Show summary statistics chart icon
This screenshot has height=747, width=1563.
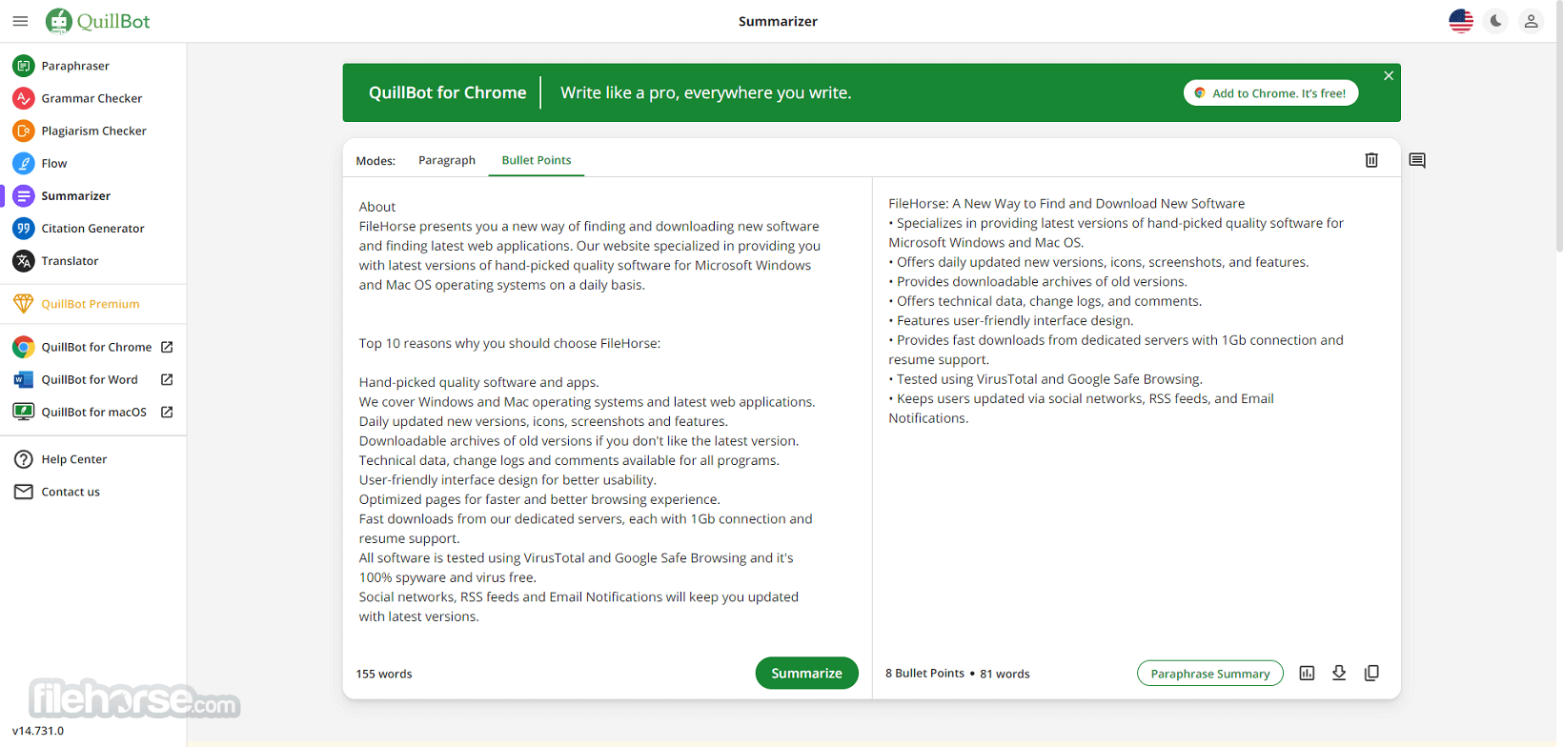pos(1307,673)
